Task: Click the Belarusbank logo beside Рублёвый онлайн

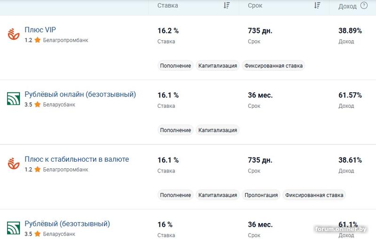Action: (13, 99)
